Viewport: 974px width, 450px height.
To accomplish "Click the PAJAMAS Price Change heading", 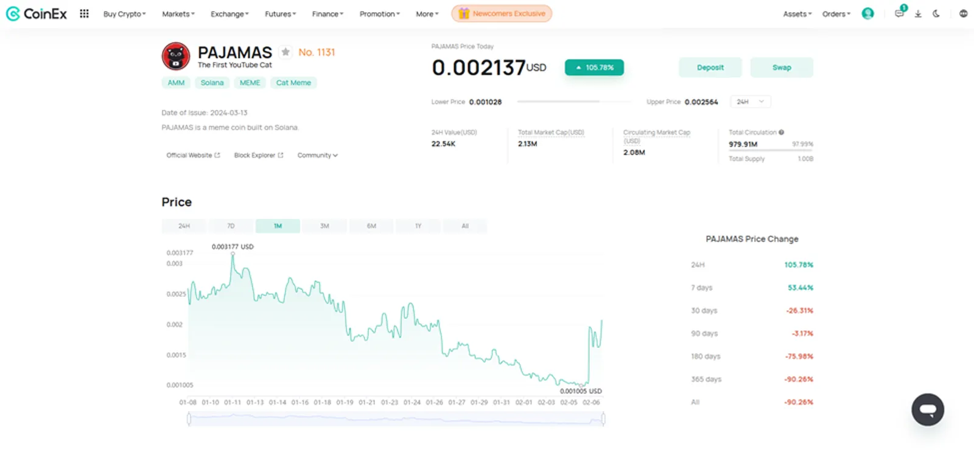I will tap(752, 239).
